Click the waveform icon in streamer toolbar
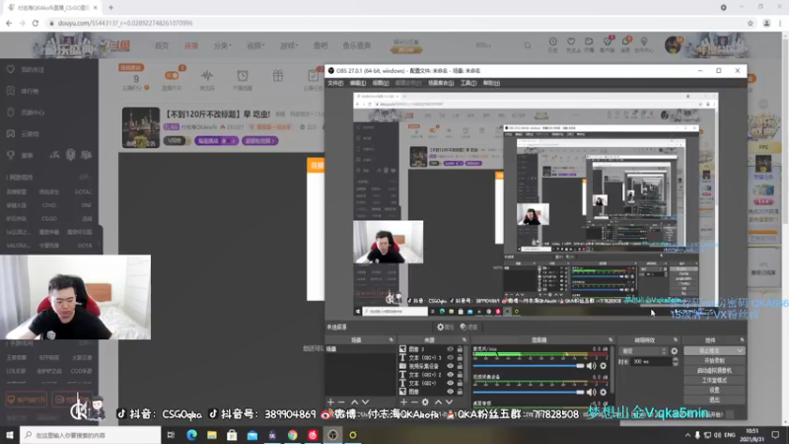 207,76
